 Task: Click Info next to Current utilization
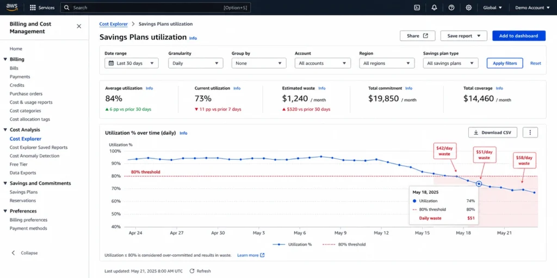(x=237, y=89)
